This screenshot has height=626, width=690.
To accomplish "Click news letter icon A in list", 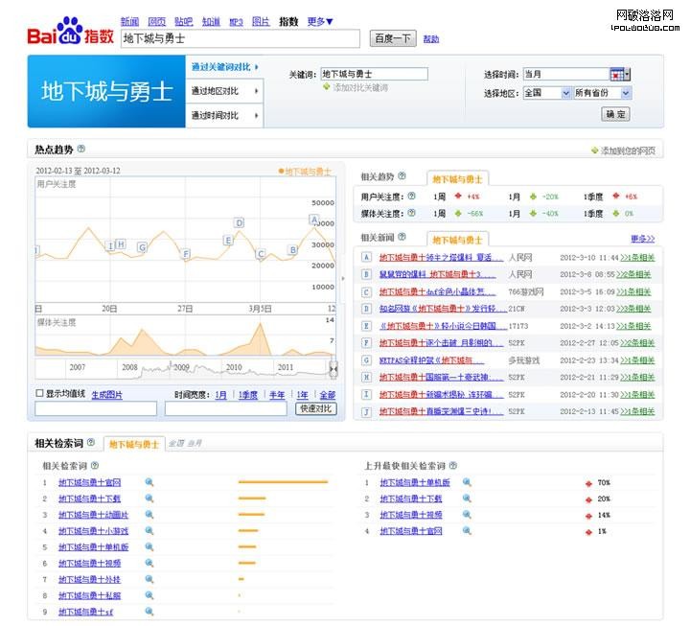I will (x=366, y=257).
